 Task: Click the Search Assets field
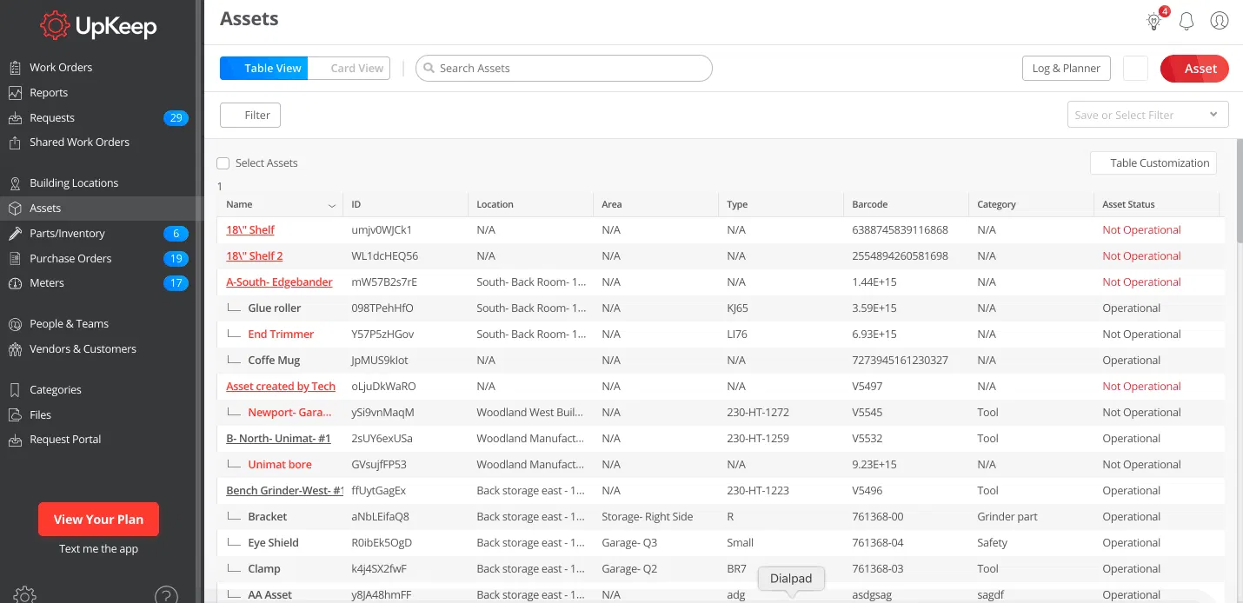click(x=565, y=69)
